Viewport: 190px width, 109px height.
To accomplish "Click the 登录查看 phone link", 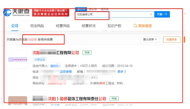I will click(x=66, y=71).
